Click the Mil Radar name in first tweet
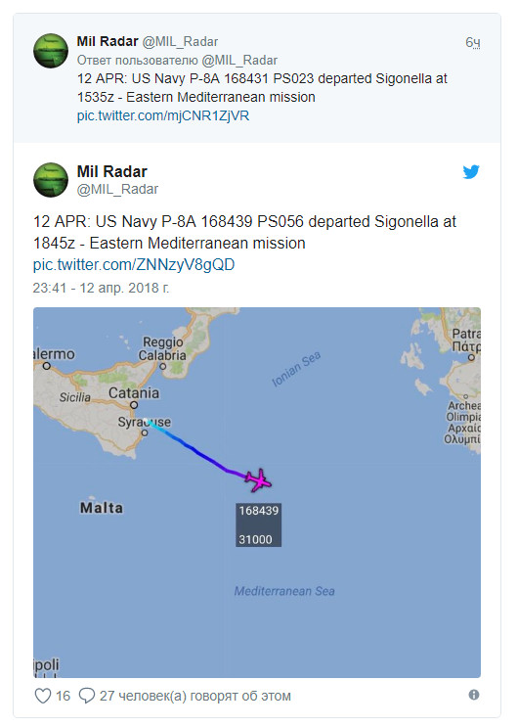 click(x=108, y=41)
